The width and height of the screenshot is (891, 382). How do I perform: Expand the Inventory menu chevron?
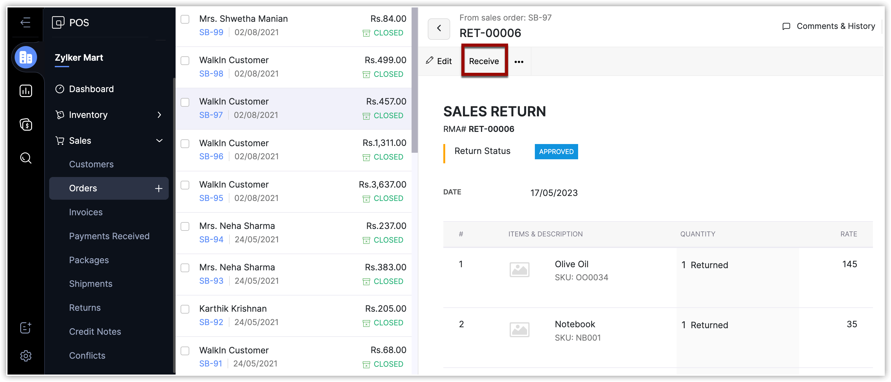click(159, 115)
